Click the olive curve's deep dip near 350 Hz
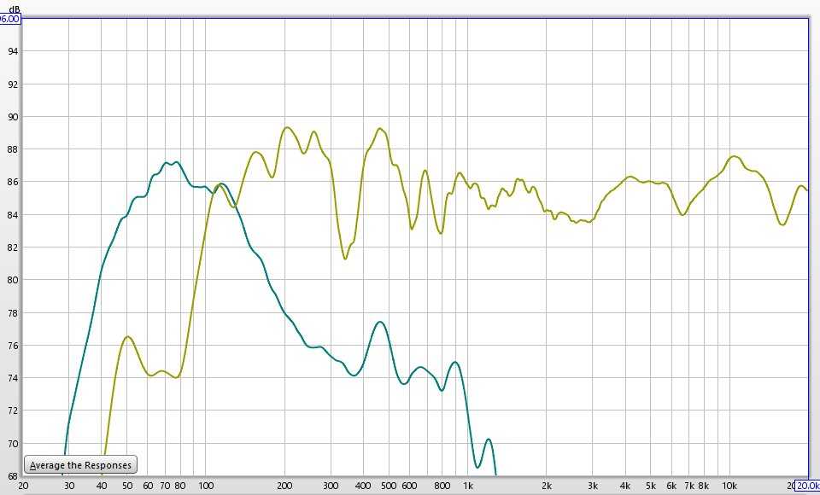This screenshot has height=495, width=820. coord(345,258)
